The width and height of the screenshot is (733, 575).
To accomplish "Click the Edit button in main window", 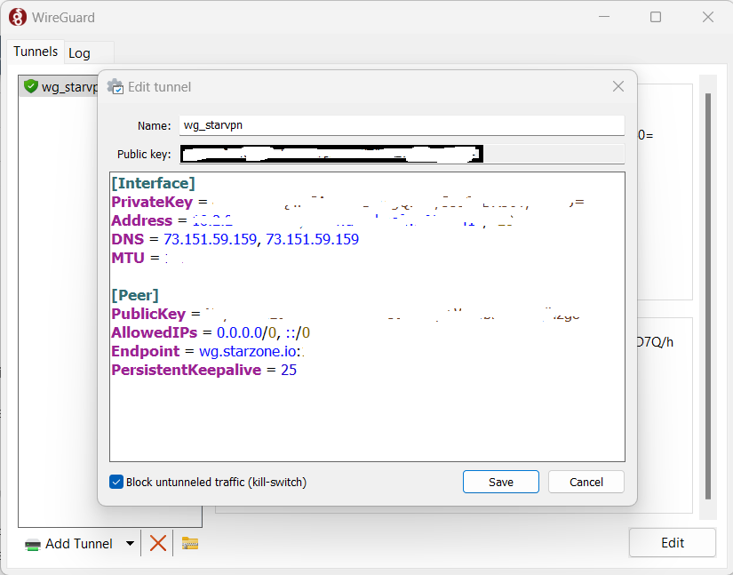I will (673, 543).
